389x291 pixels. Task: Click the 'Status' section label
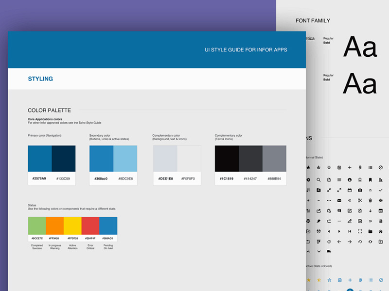pos(32,205)
